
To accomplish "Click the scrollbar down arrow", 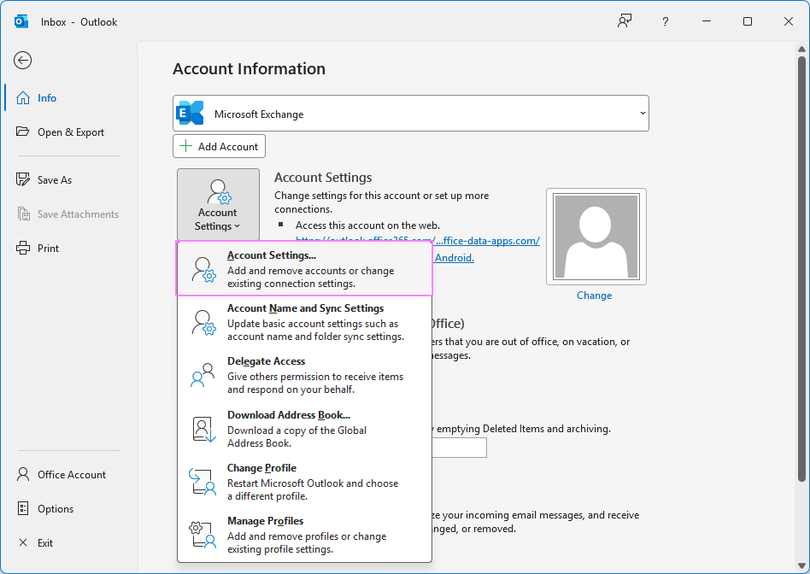I will tap(801, 565).
